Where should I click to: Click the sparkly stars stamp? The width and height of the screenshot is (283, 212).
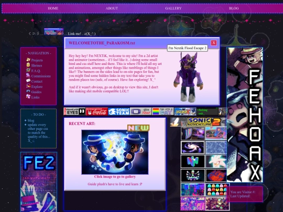(217, 204)
